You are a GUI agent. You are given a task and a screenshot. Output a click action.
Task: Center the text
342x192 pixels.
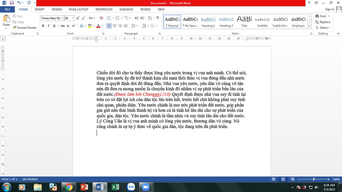click(115, 26)
